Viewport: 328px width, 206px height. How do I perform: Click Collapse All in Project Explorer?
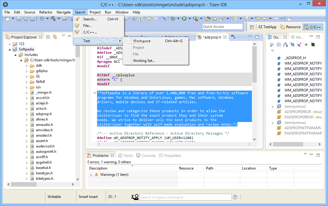[48, 37]
